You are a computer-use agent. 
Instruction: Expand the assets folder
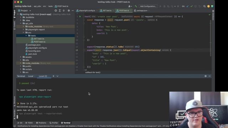21,57
